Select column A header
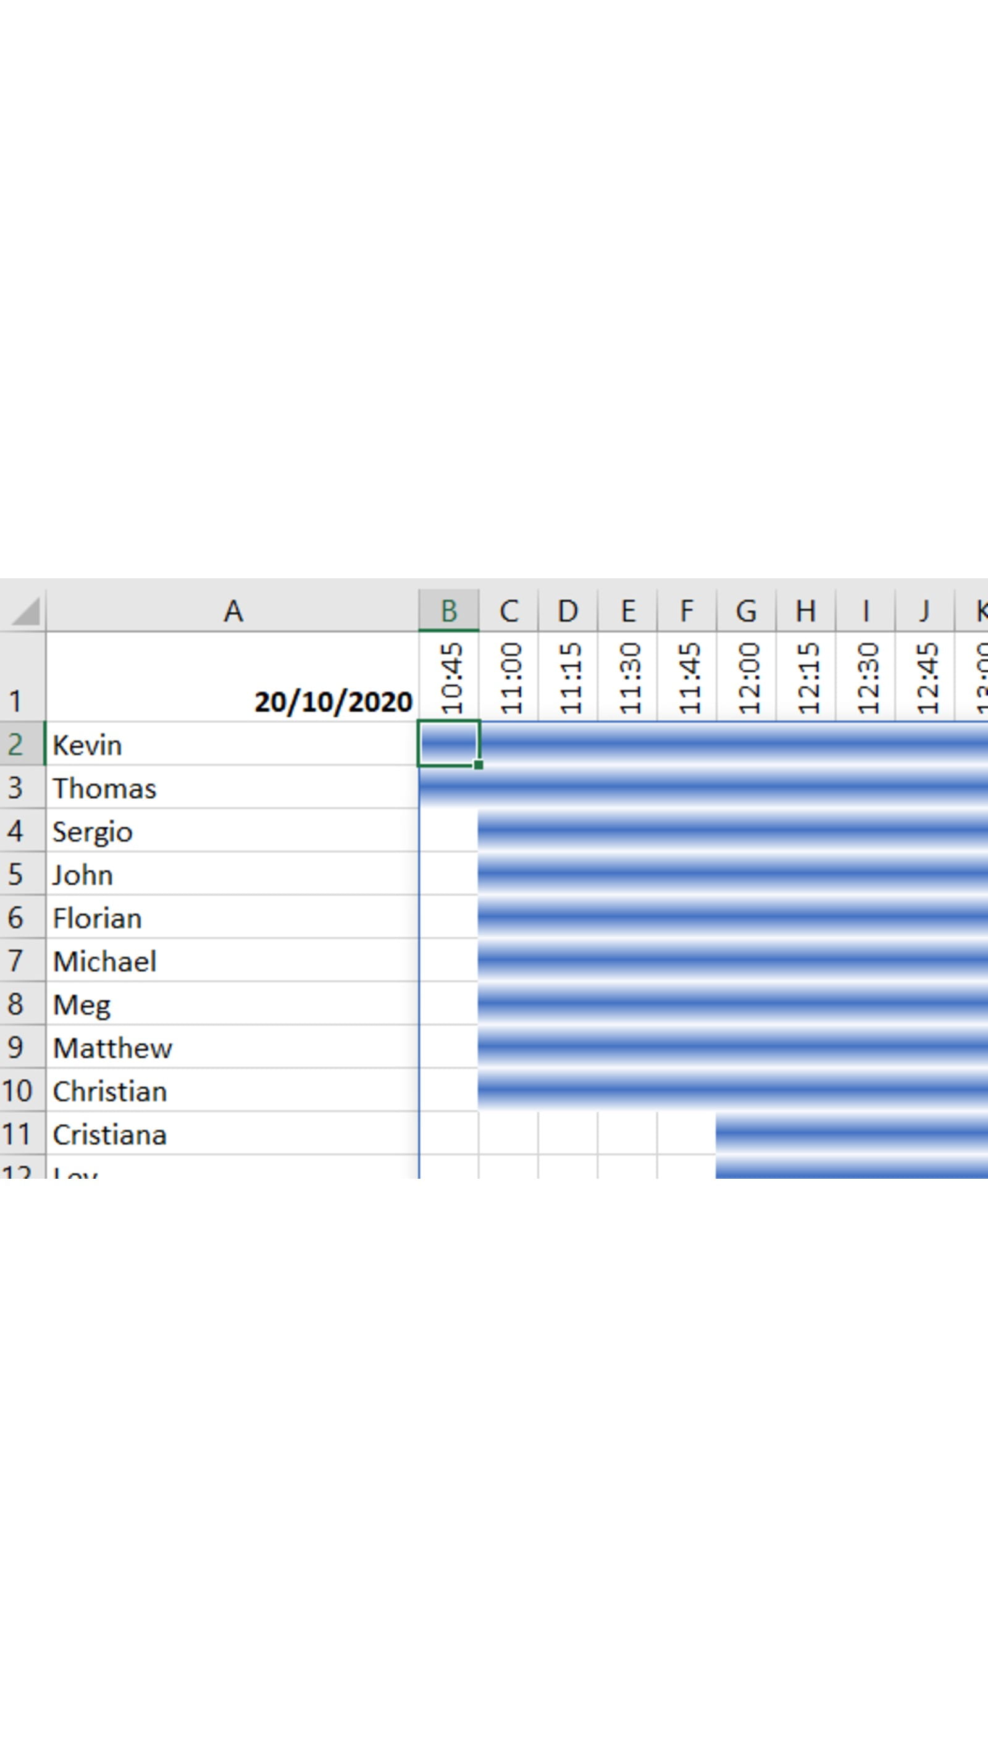988x1757 pixels. [x=233, y=610]
